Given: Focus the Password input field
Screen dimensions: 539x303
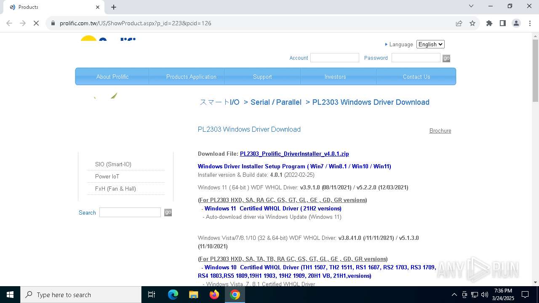Looking at the screenshot, I should [416, 58].
